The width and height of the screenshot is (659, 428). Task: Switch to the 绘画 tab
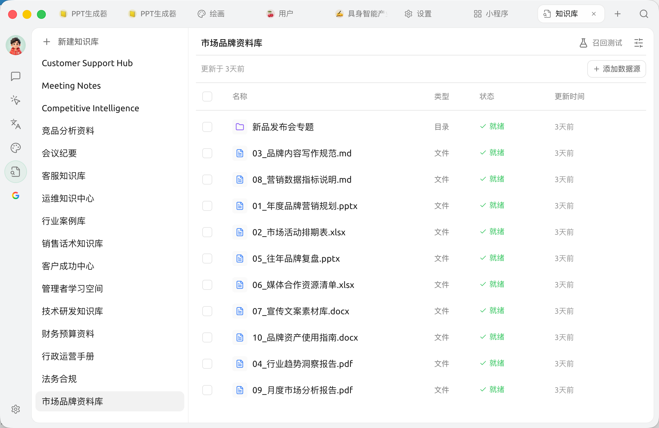tap(211, 14)
